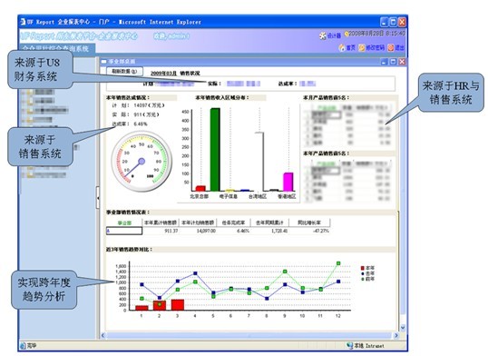The height and width of the screenshot is (356, 488).
Task: Open the change password (修改密码) icon
Action: (362, 48)
